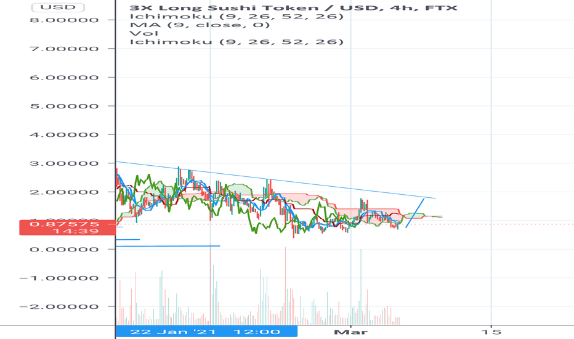The image size is (574, 339).
Task: Click the 3.00000 price axis label
Action: [x=65, y=163]
